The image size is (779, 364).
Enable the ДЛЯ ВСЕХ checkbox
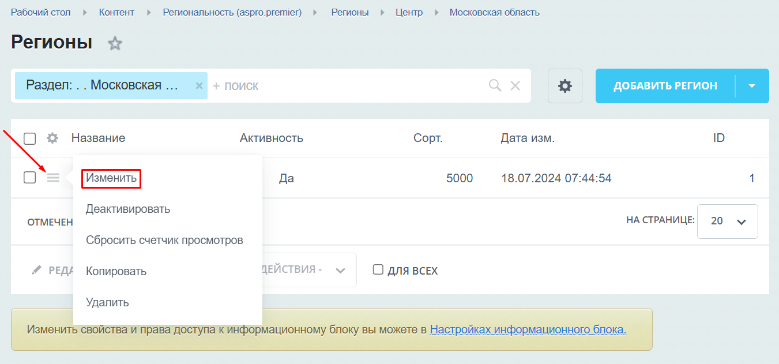[x=378, y=269]
